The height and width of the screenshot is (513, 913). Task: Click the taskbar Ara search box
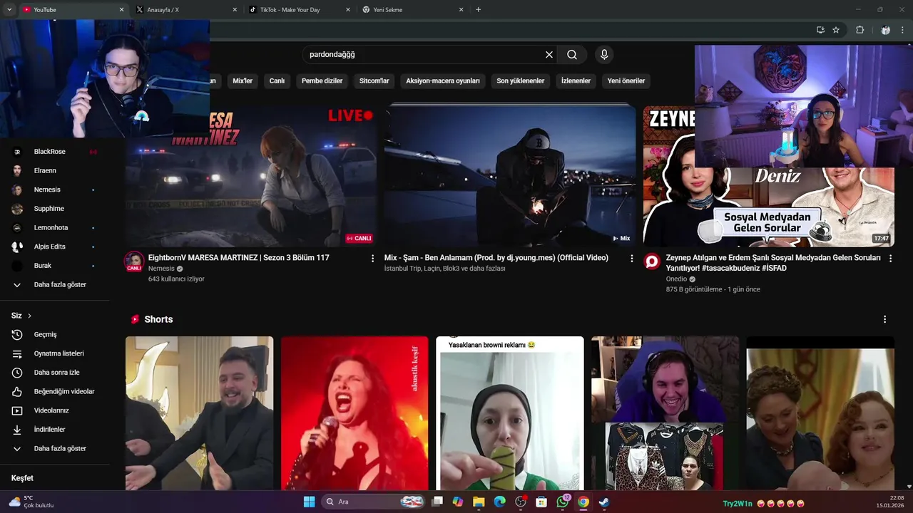[373, 502]
